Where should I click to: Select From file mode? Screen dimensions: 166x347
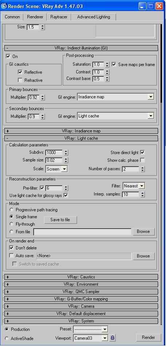pos(11,231)
